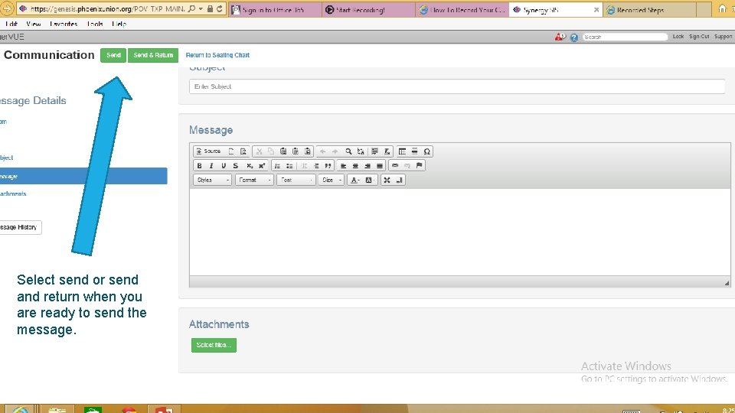This screenshot has width=735, height=413.
Task: Toggle Italic formatting
Action: (211, 166)
